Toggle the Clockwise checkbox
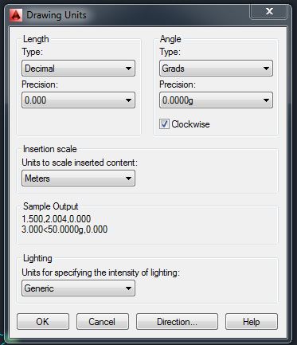Image resolution: width=297 pixels, height=345 pixels. [x=164, y=124]
